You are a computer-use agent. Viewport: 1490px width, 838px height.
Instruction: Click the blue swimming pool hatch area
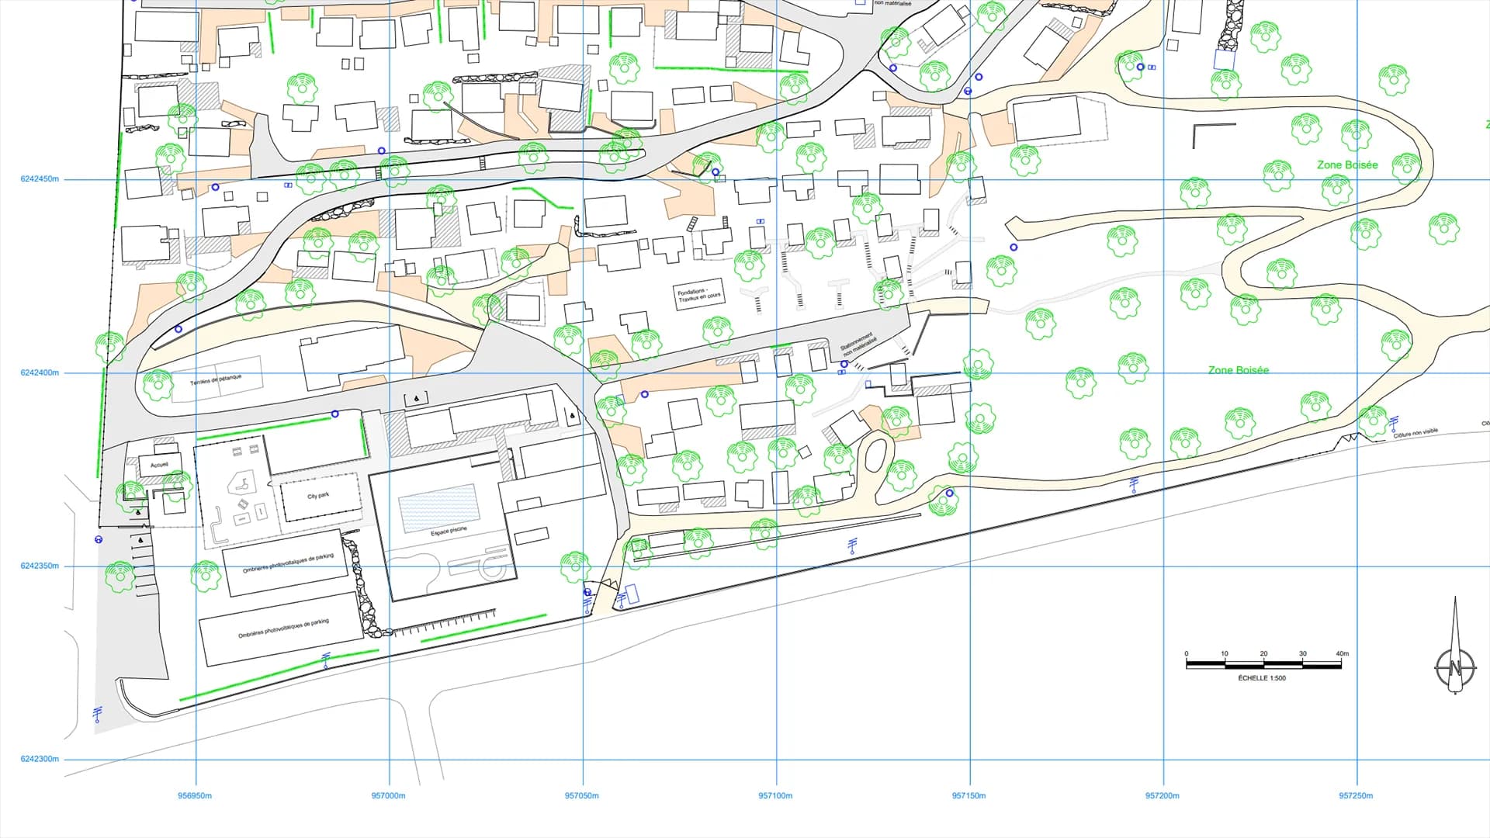coord(438,507)
